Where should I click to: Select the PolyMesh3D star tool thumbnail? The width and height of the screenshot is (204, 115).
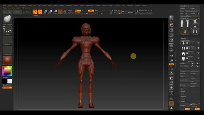pos(195,27)
